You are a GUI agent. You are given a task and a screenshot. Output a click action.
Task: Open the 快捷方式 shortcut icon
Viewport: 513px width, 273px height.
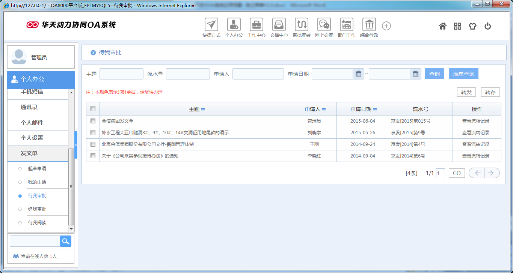(x=211, y=25)
